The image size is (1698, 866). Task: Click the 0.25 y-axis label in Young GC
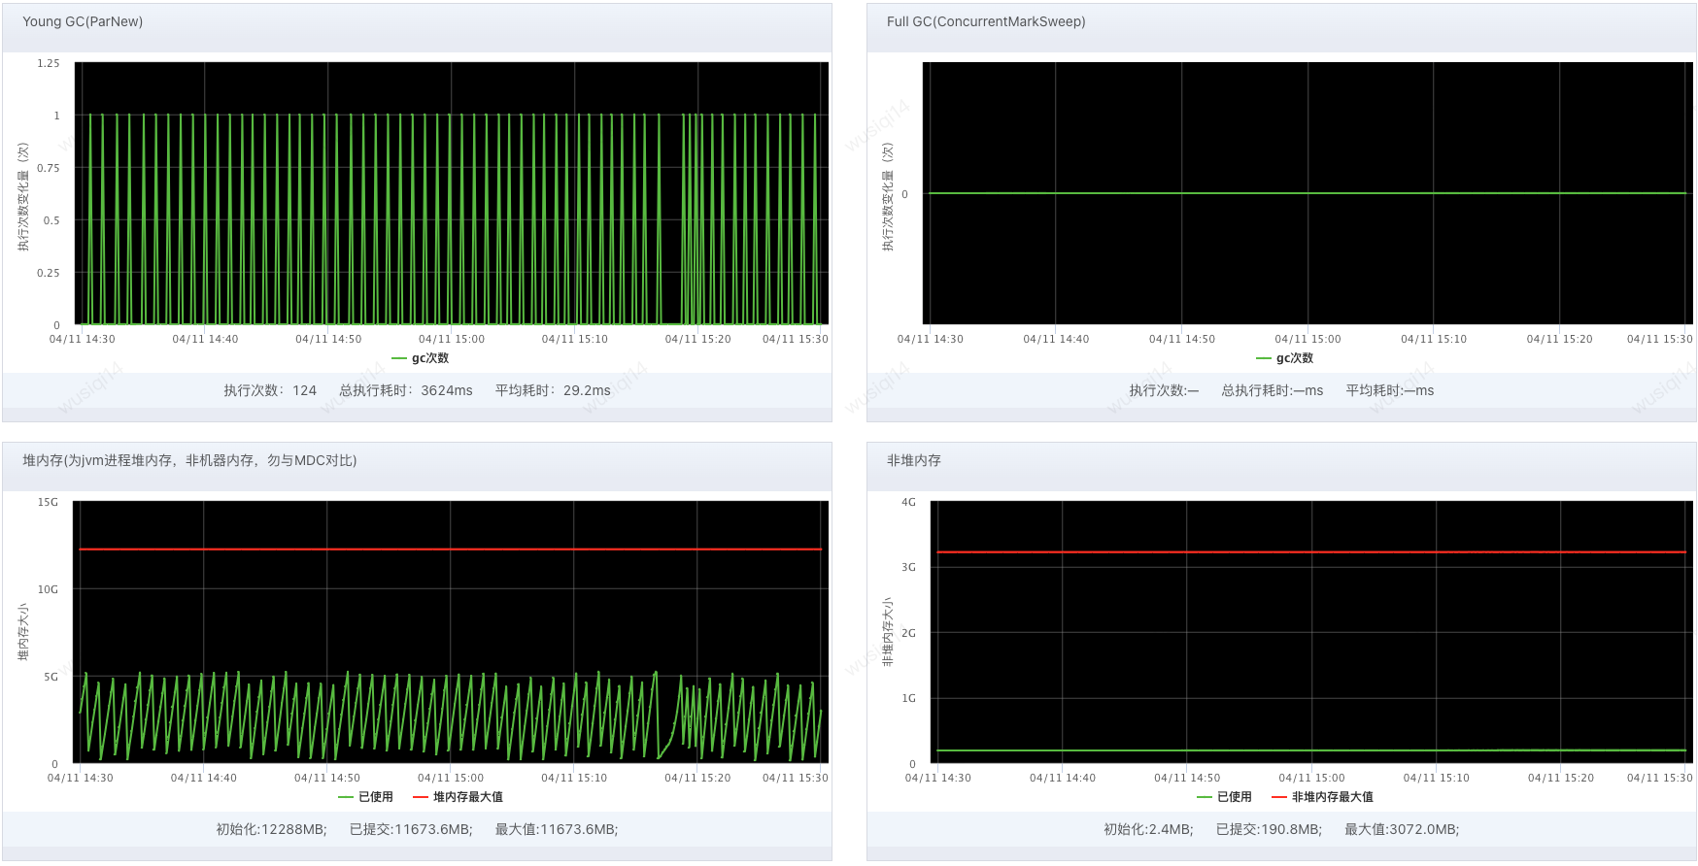[49, 273]
